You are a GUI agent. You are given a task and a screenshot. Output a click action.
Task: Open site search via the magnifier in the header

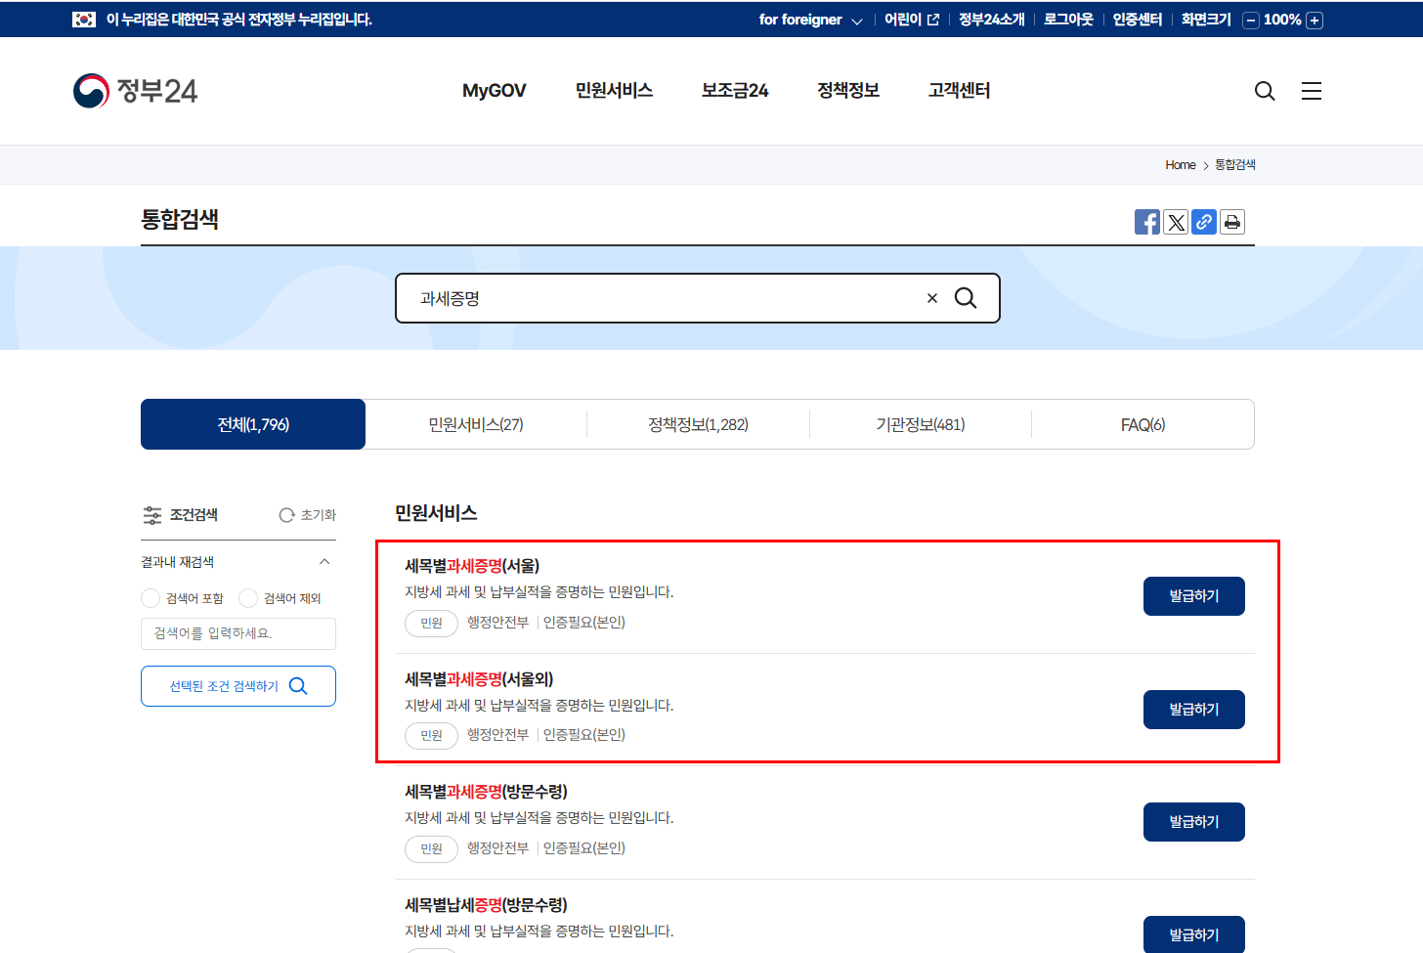[1265, 90]
